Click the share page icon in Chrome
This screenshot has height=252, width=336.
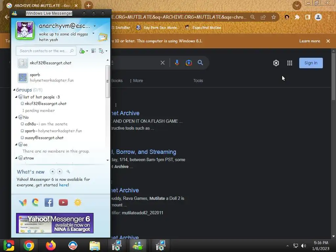click(263, 17)
